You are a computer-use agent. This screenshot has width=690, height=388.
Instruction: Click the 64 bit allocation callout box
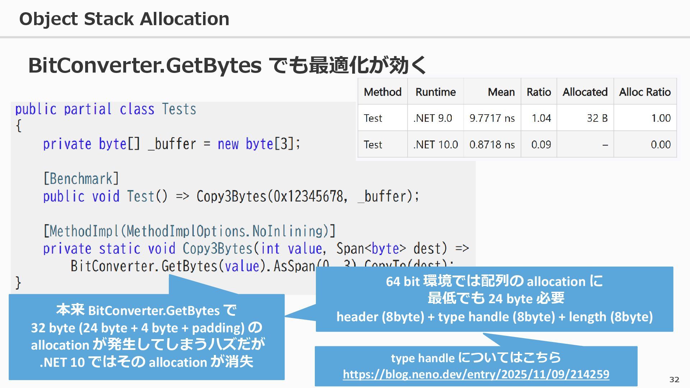494,299
